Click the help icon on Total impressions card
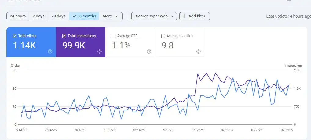 (100, 52)
